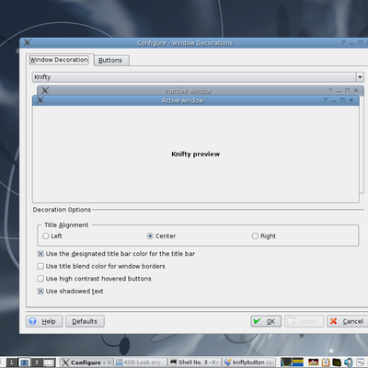The image size is (368, 368).
Task: Click the X menu icon in the Active window preview
Action: coord(40,100)
